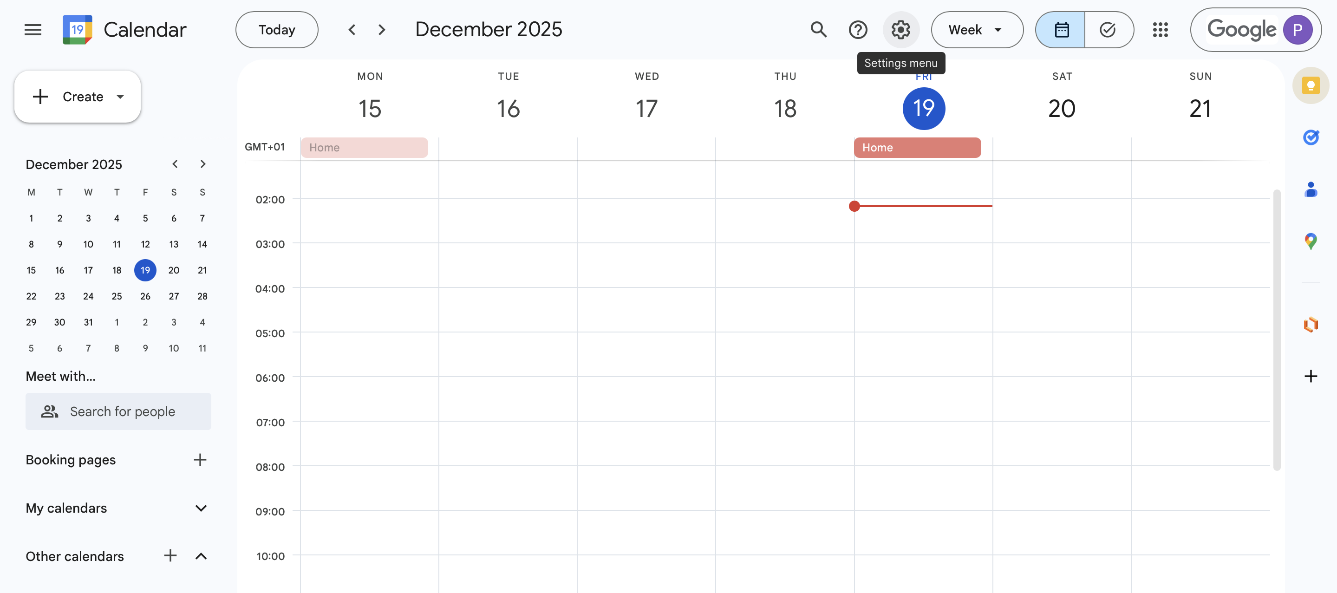Screen dimensions: 1337x593
Task: Open the Google apps launcher grid
Action: coord(1161,30)
